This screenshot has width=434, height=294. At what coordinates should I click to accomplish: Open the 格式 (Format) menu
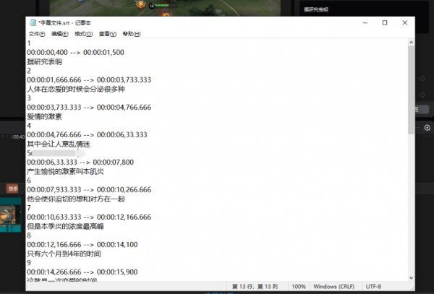pyautogui.click(x=83, y=34)
